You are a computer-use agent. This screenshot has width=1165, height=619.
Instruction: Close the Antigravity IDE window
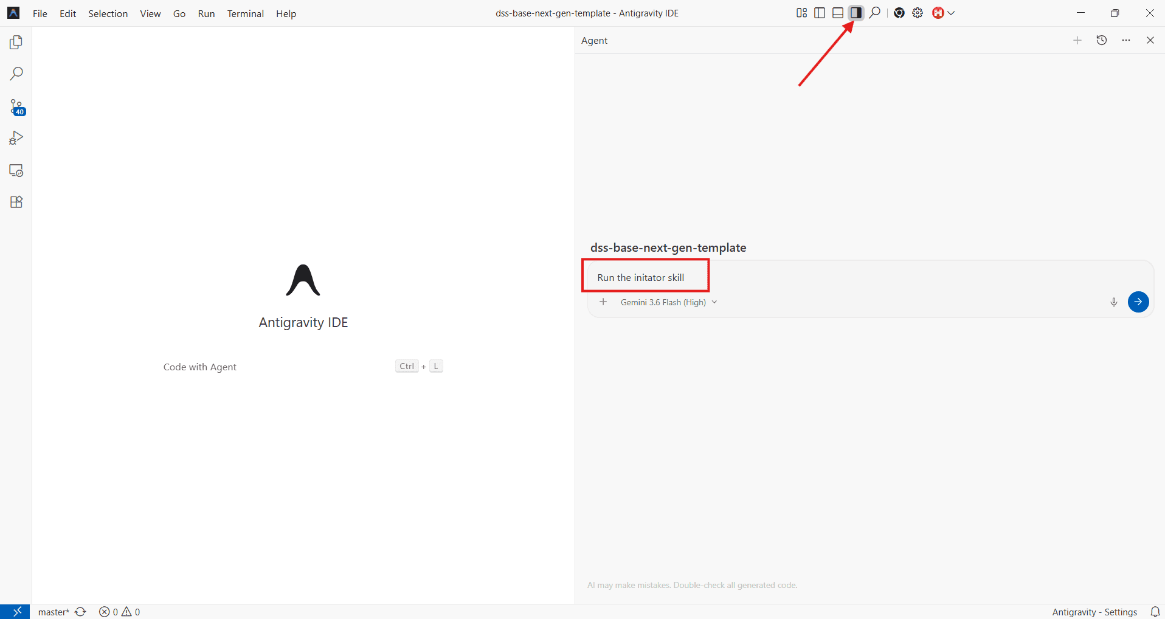pyautogui.click(x=1149, y=13)
